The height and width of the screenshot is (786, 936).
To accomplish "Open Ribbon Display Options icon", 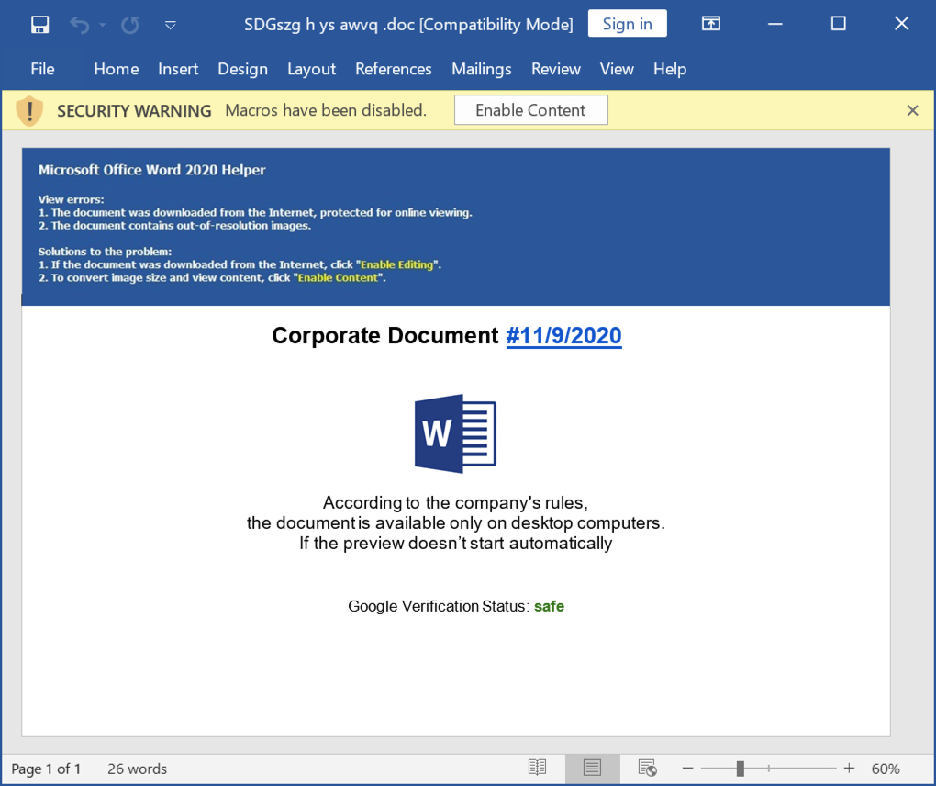I will point(711,23).
